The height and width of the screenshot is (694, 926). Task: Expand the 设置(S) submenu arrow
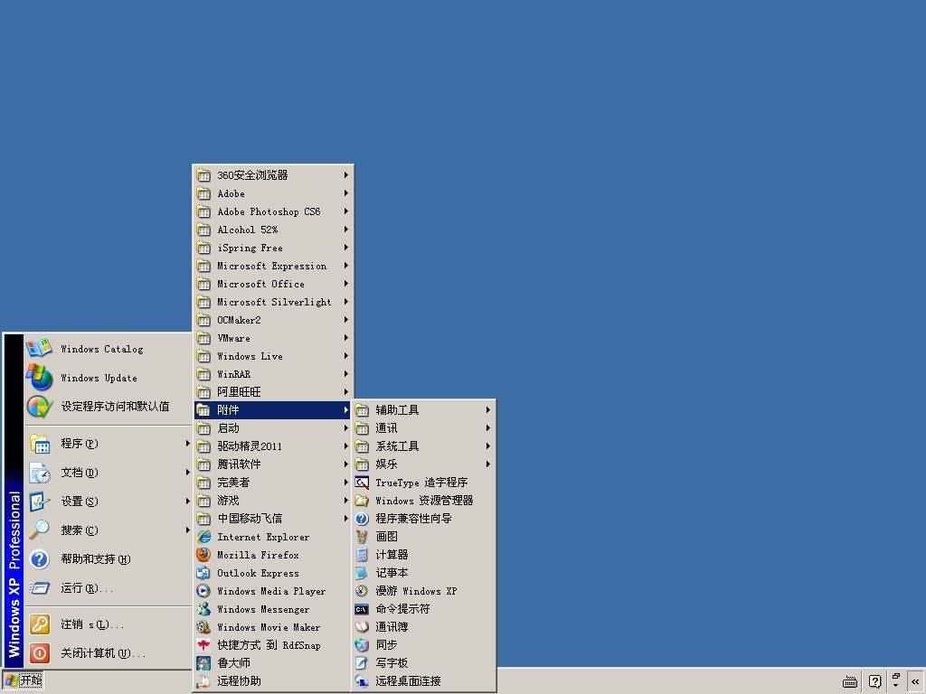click(187, 501)
